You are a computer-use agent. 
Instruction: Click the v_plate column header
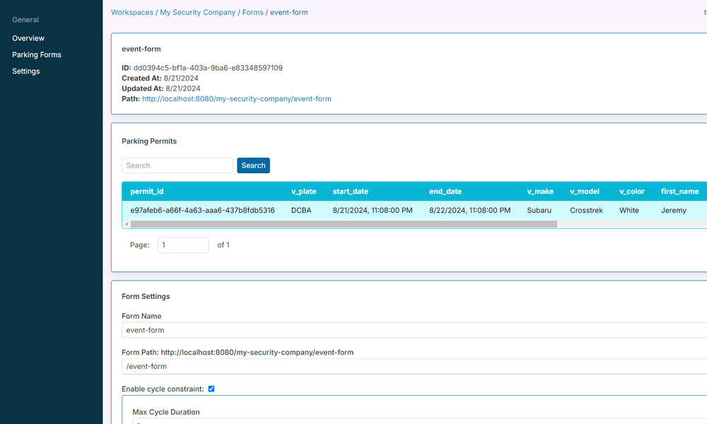(303, 192)
